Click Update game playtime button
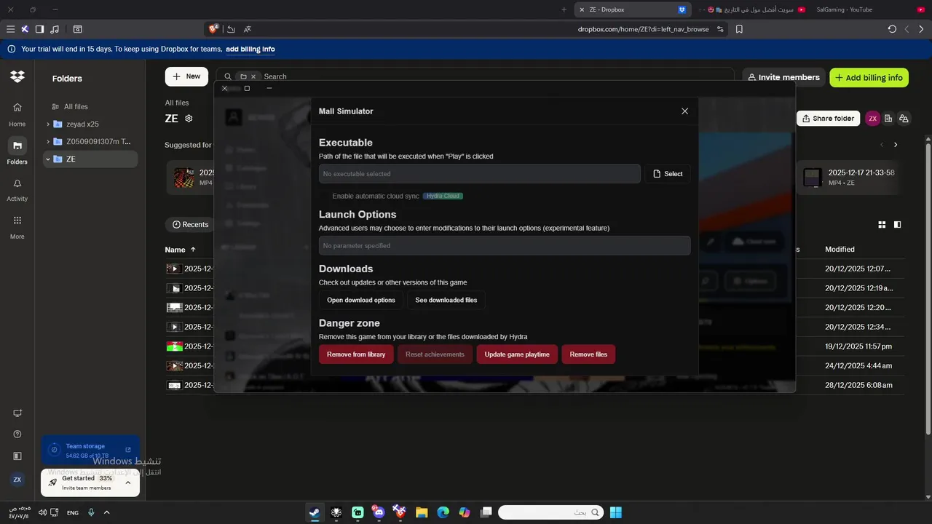Viewport: 932px width, 524px height. click(x=517, y=354)
